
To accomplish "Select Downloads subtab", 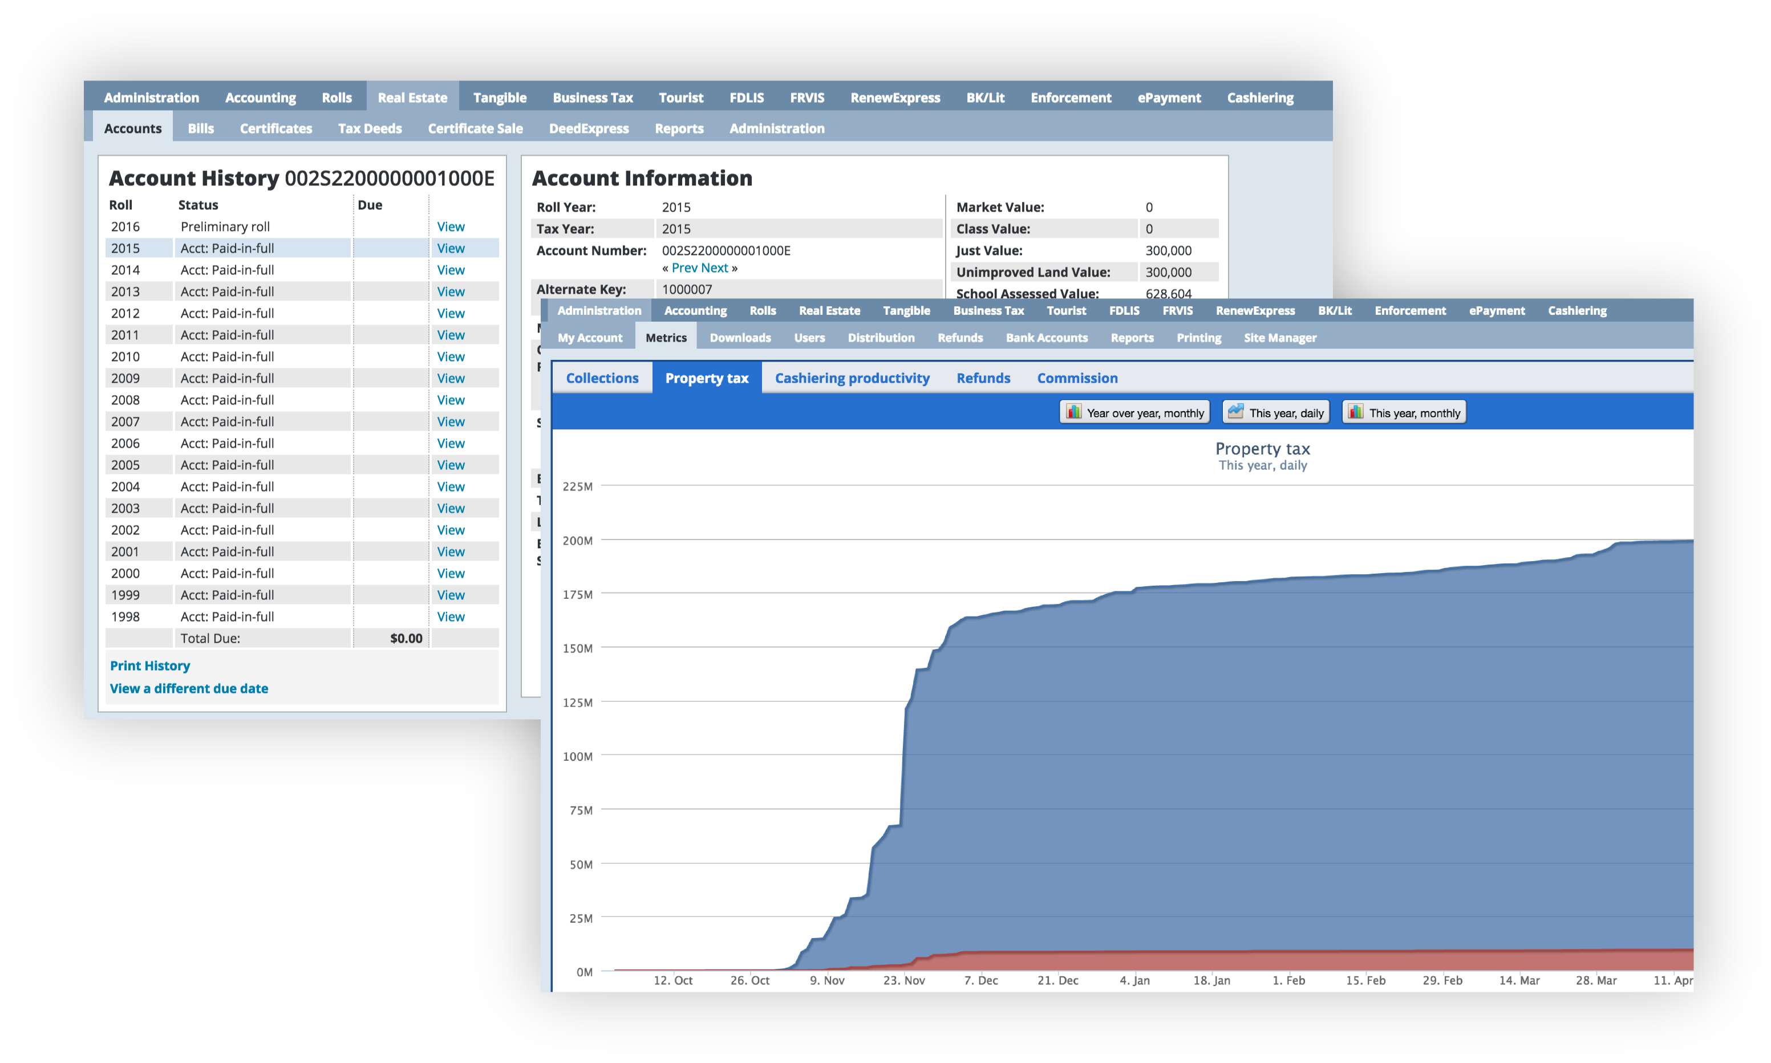I will (x=740, y=338).
